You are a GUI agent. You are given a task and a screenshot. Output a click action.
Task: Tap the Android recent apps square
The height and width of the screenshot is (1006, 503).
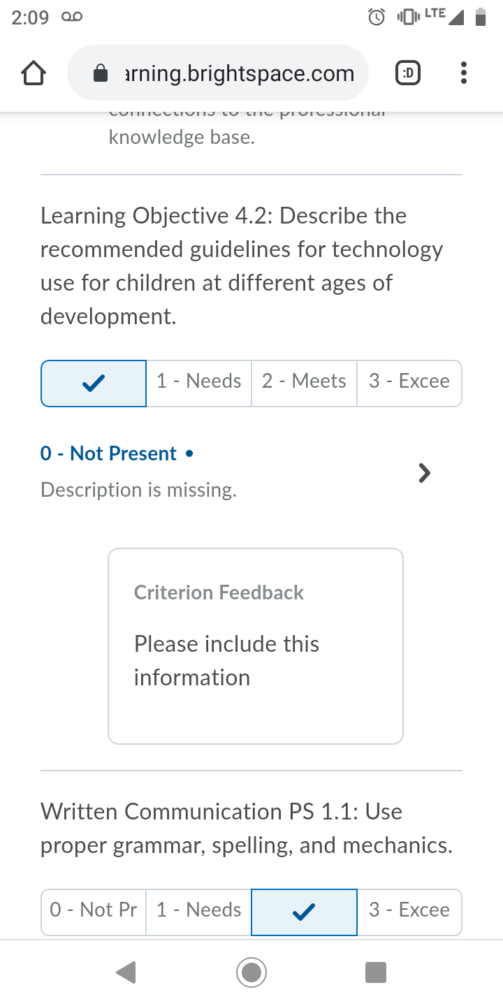[x=376, y=972]
